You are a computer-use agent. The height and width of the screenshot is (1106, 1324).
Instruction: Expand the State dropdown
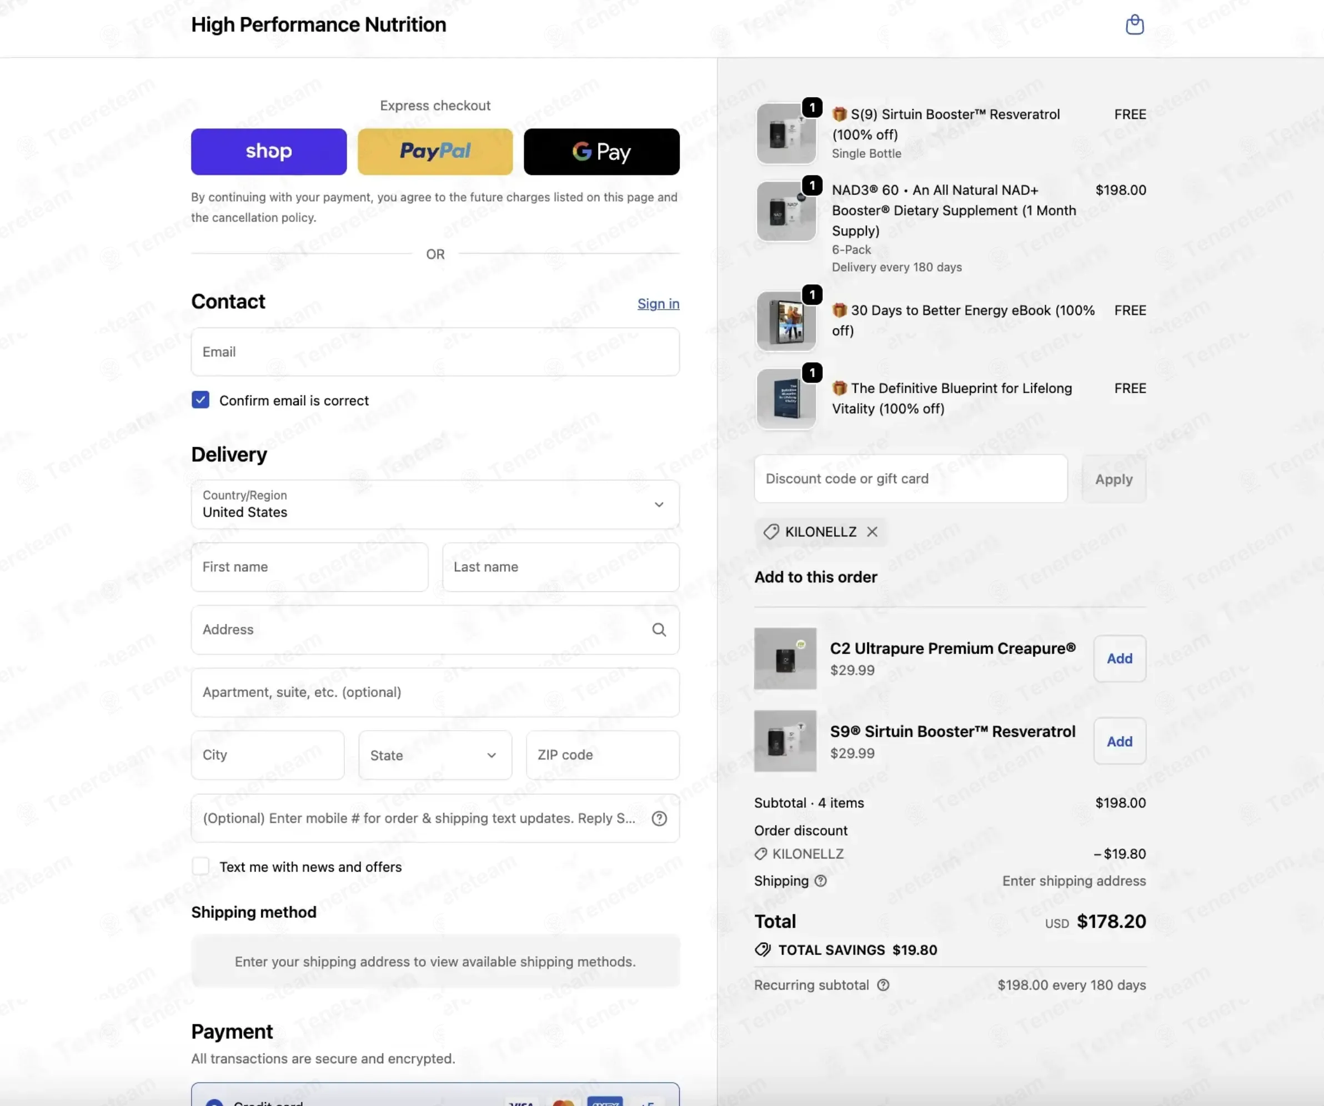(x=435, y=755)
